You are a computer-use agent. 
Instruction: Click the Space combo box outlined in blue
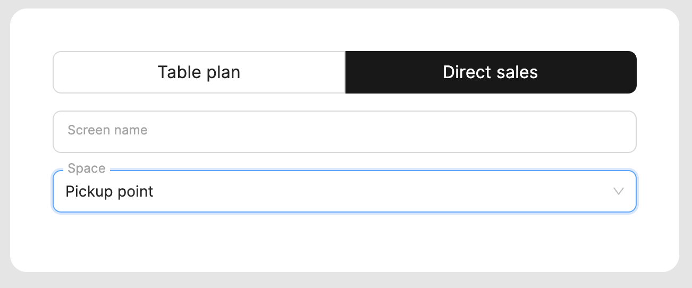coord(344,191)
